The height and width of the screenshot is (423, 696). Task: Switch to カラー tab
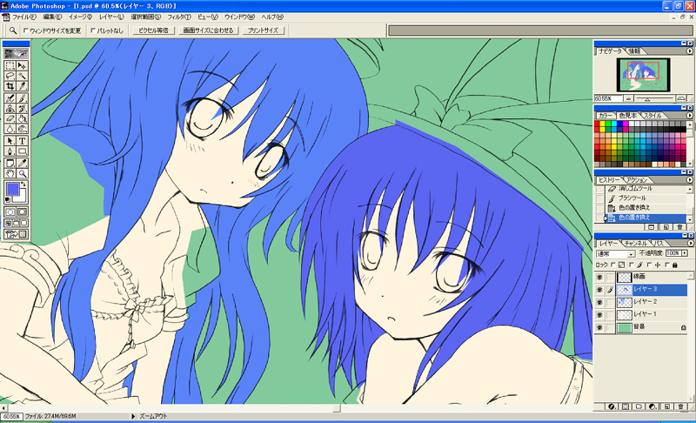pos(605,116)
